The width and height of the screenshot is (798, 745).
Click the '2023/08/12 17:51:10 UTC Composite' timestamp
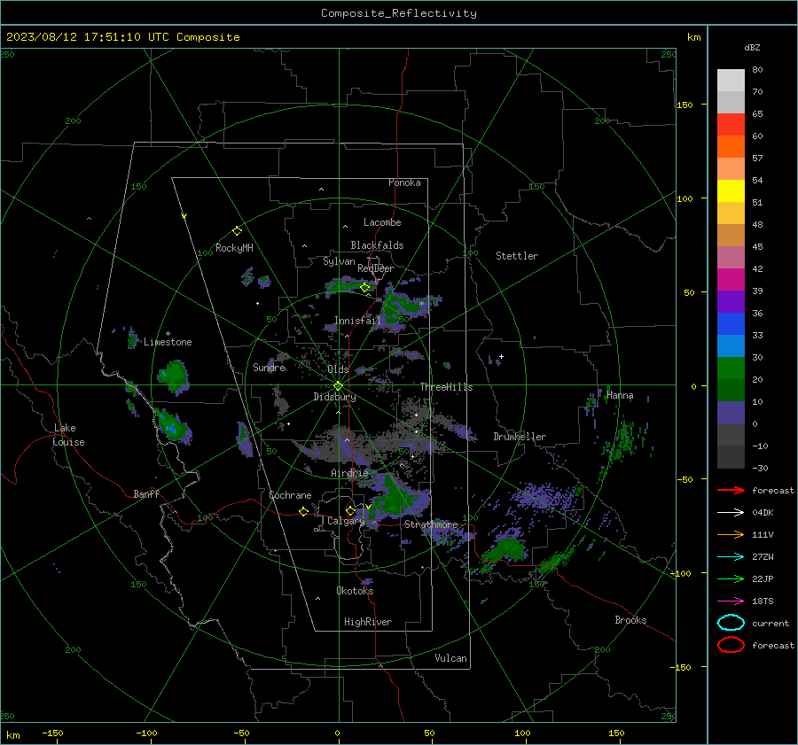tap(122, 37)
